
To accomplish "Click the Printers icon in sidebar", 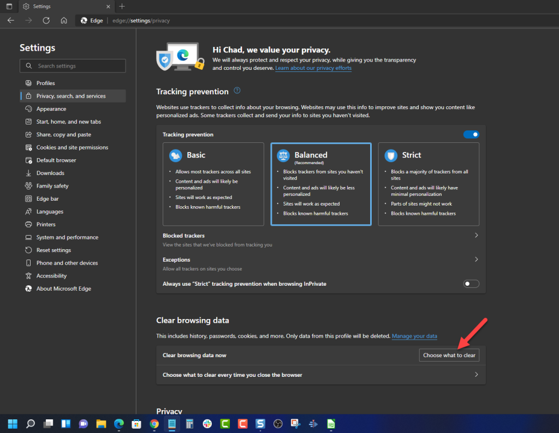I will [x=28, y=224].
